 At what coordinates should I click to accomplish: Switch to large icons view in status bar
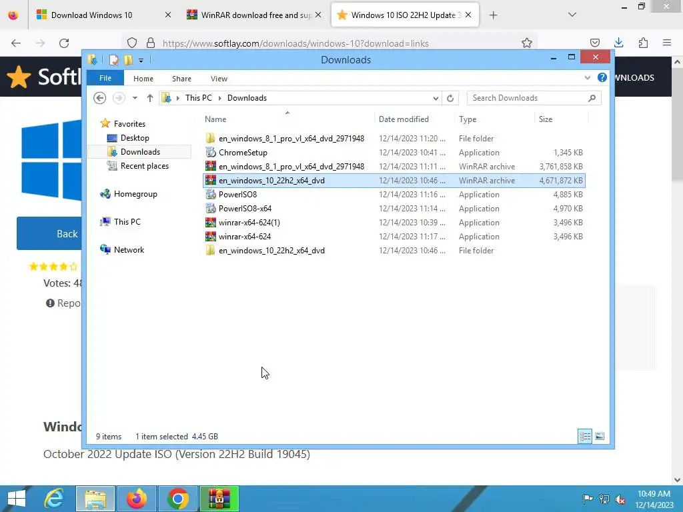pos(600,436)
